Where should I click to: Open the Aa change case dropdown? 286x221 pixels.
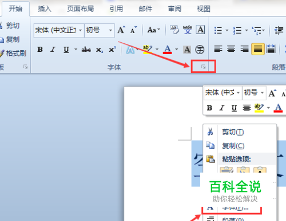pos(154,30)
